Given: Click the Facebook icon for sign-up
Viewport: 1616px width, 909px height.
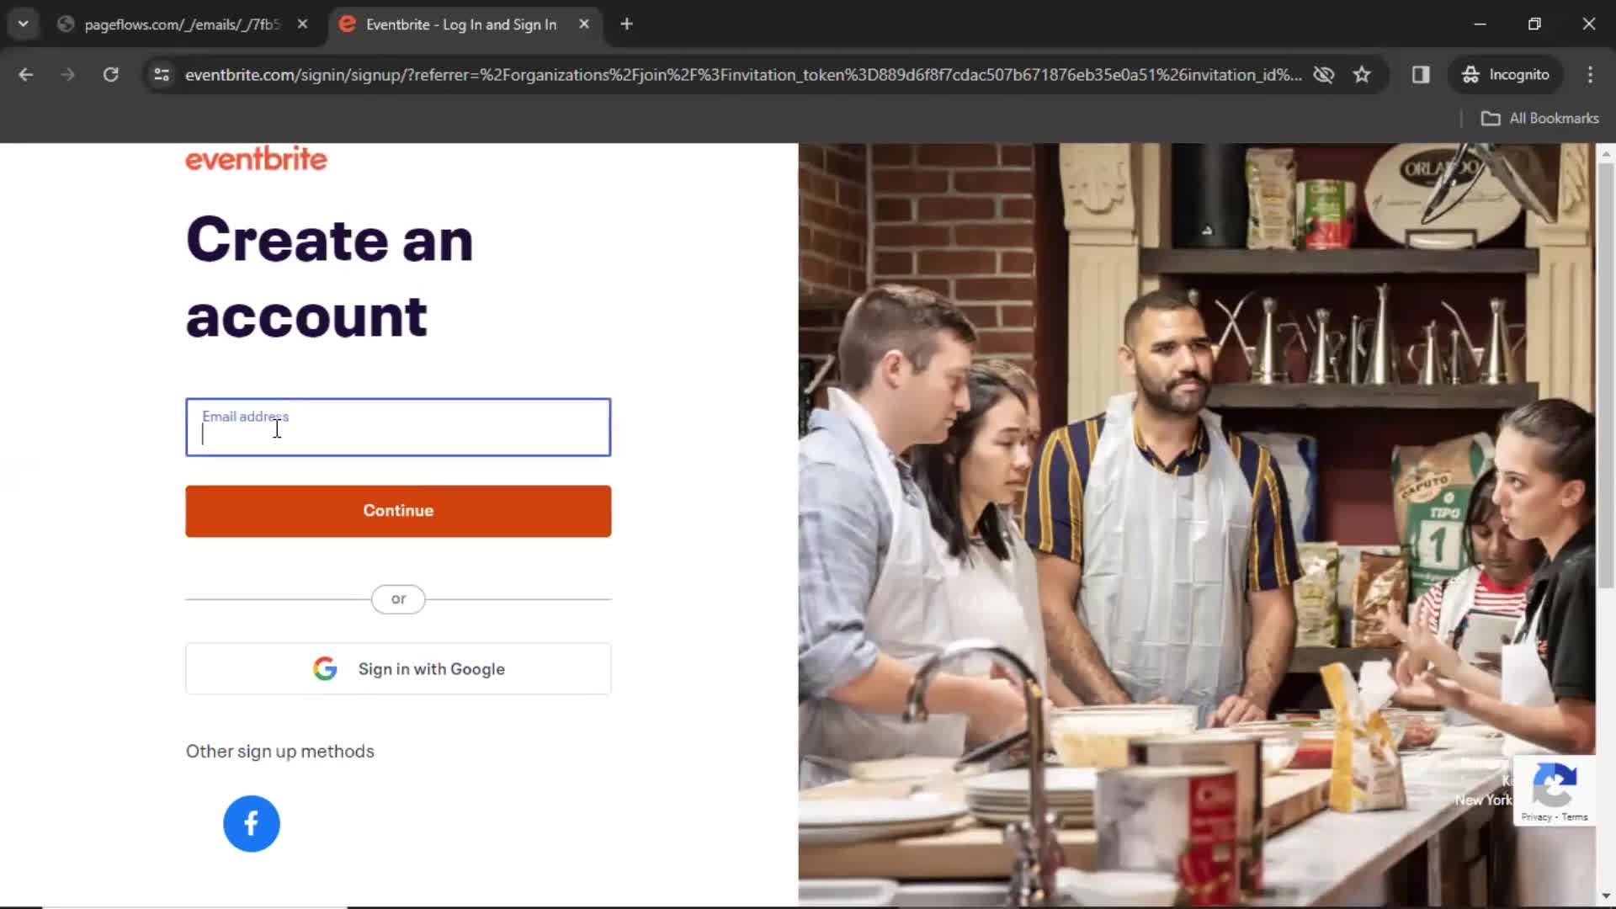Looking at the screenshot, I should click(x=251, y=822).
